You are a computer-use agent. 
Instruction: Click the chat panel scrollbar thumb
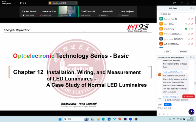click(x=195, y=83)
